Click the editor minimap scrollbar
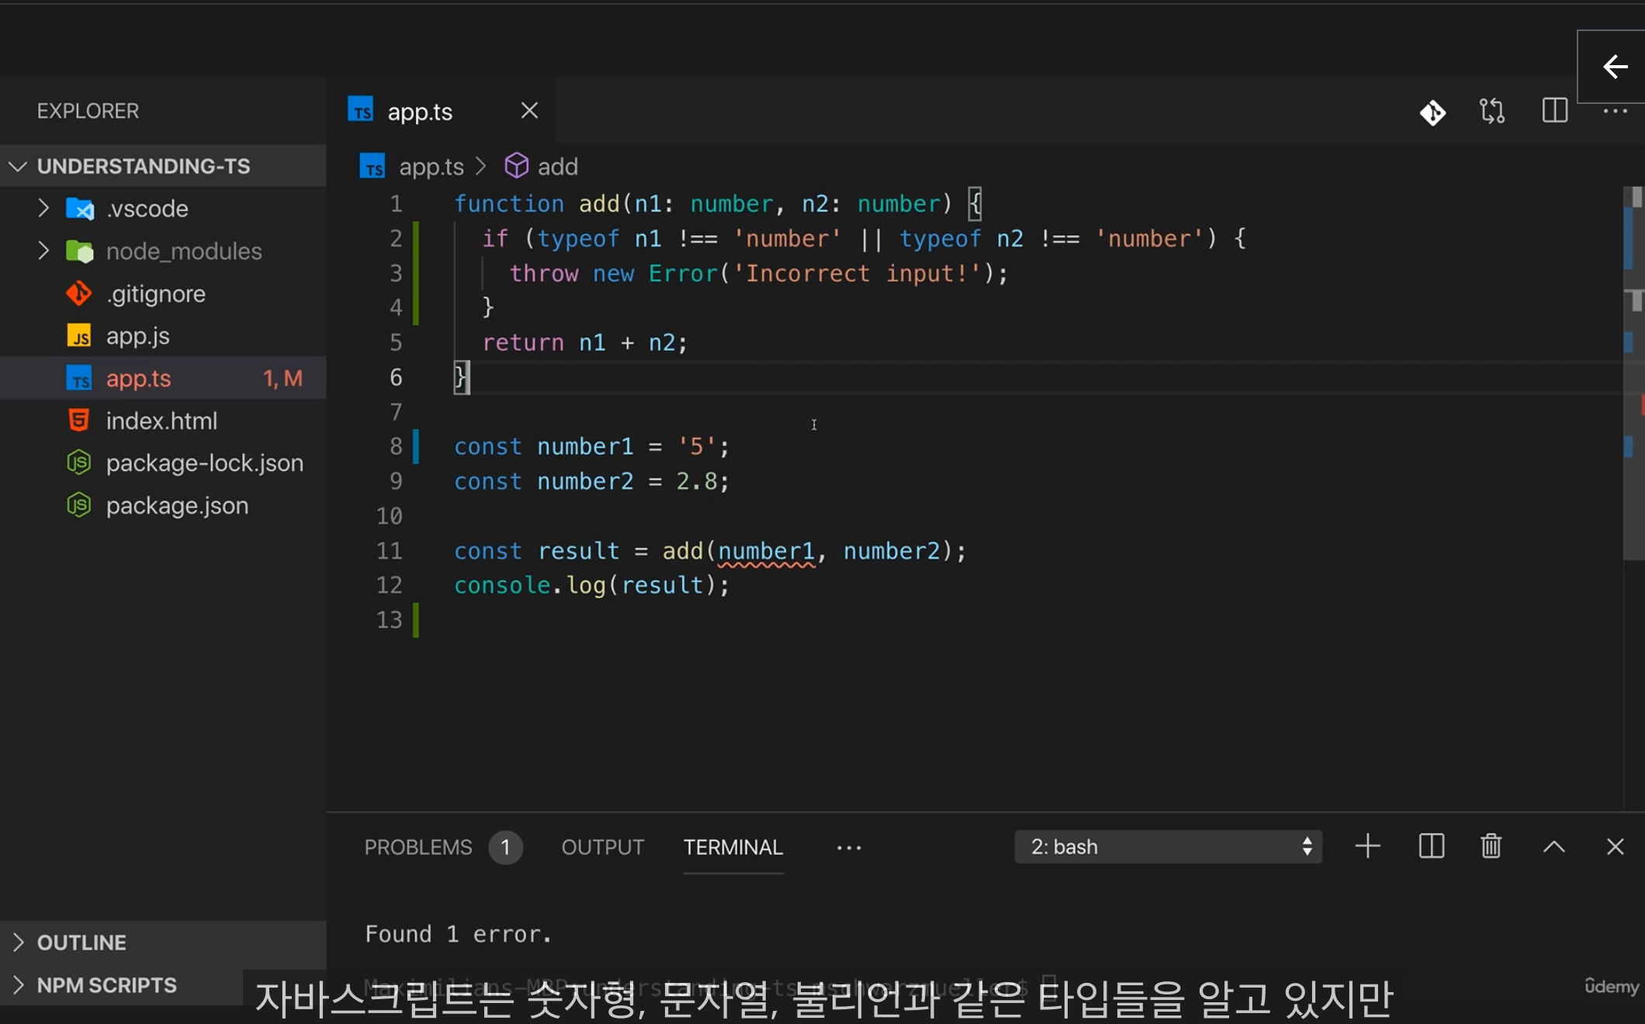1645x1024 pixels. [1633, 372]
